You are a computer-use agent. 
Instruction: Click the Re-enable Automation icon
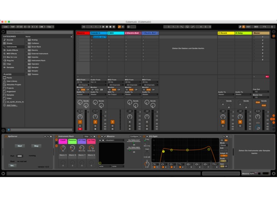[123, 27]
